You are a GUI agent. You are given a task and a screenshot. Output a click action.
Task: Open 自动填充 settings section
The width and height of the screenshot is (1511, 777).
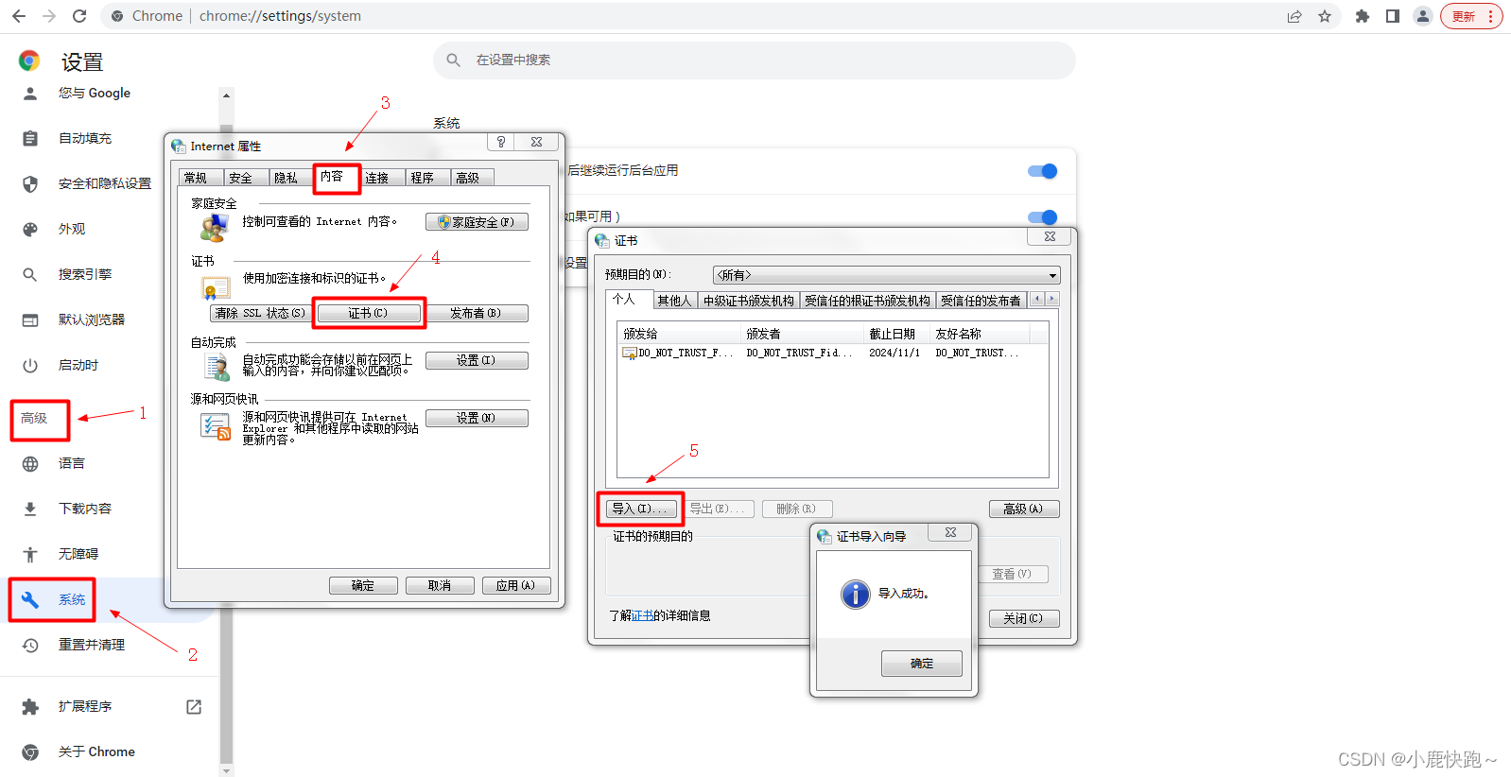[85, 138]
